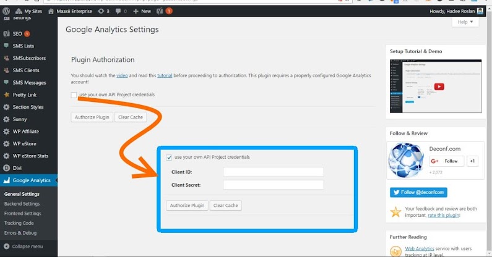492x257 pixels.
Task: Click the Google+ Follow button
Action: pos(446,161)
